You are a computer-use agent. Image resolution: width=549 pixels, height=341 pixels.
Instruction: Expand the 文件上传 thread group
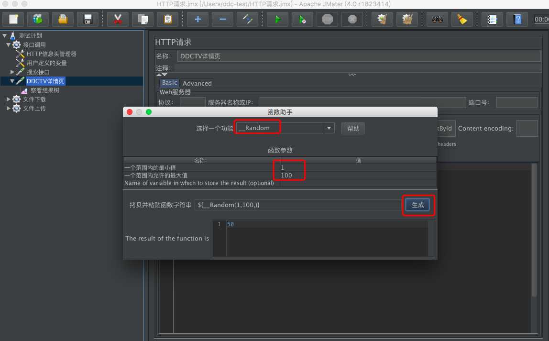tap(9, 108)
